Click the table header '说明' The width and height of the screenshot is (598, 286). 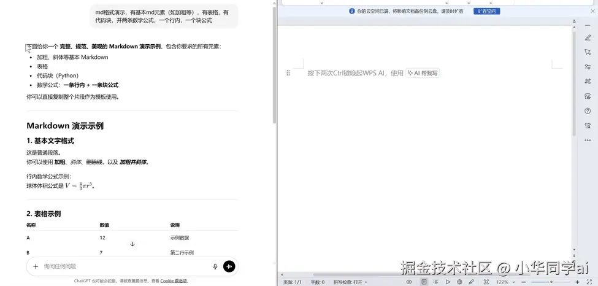(x=175, y=225)
